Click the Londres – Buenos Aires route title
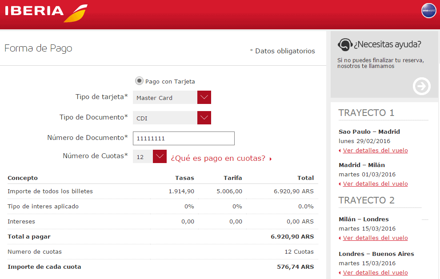The image size is (440, 279). [x=376, y=254]
